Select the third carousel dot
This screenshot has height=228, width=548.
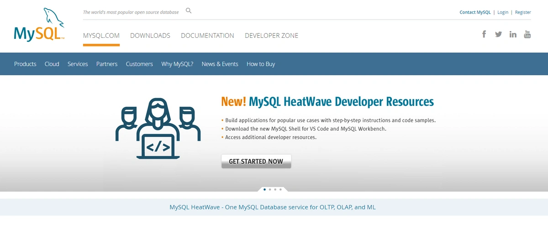click(275, 189)
